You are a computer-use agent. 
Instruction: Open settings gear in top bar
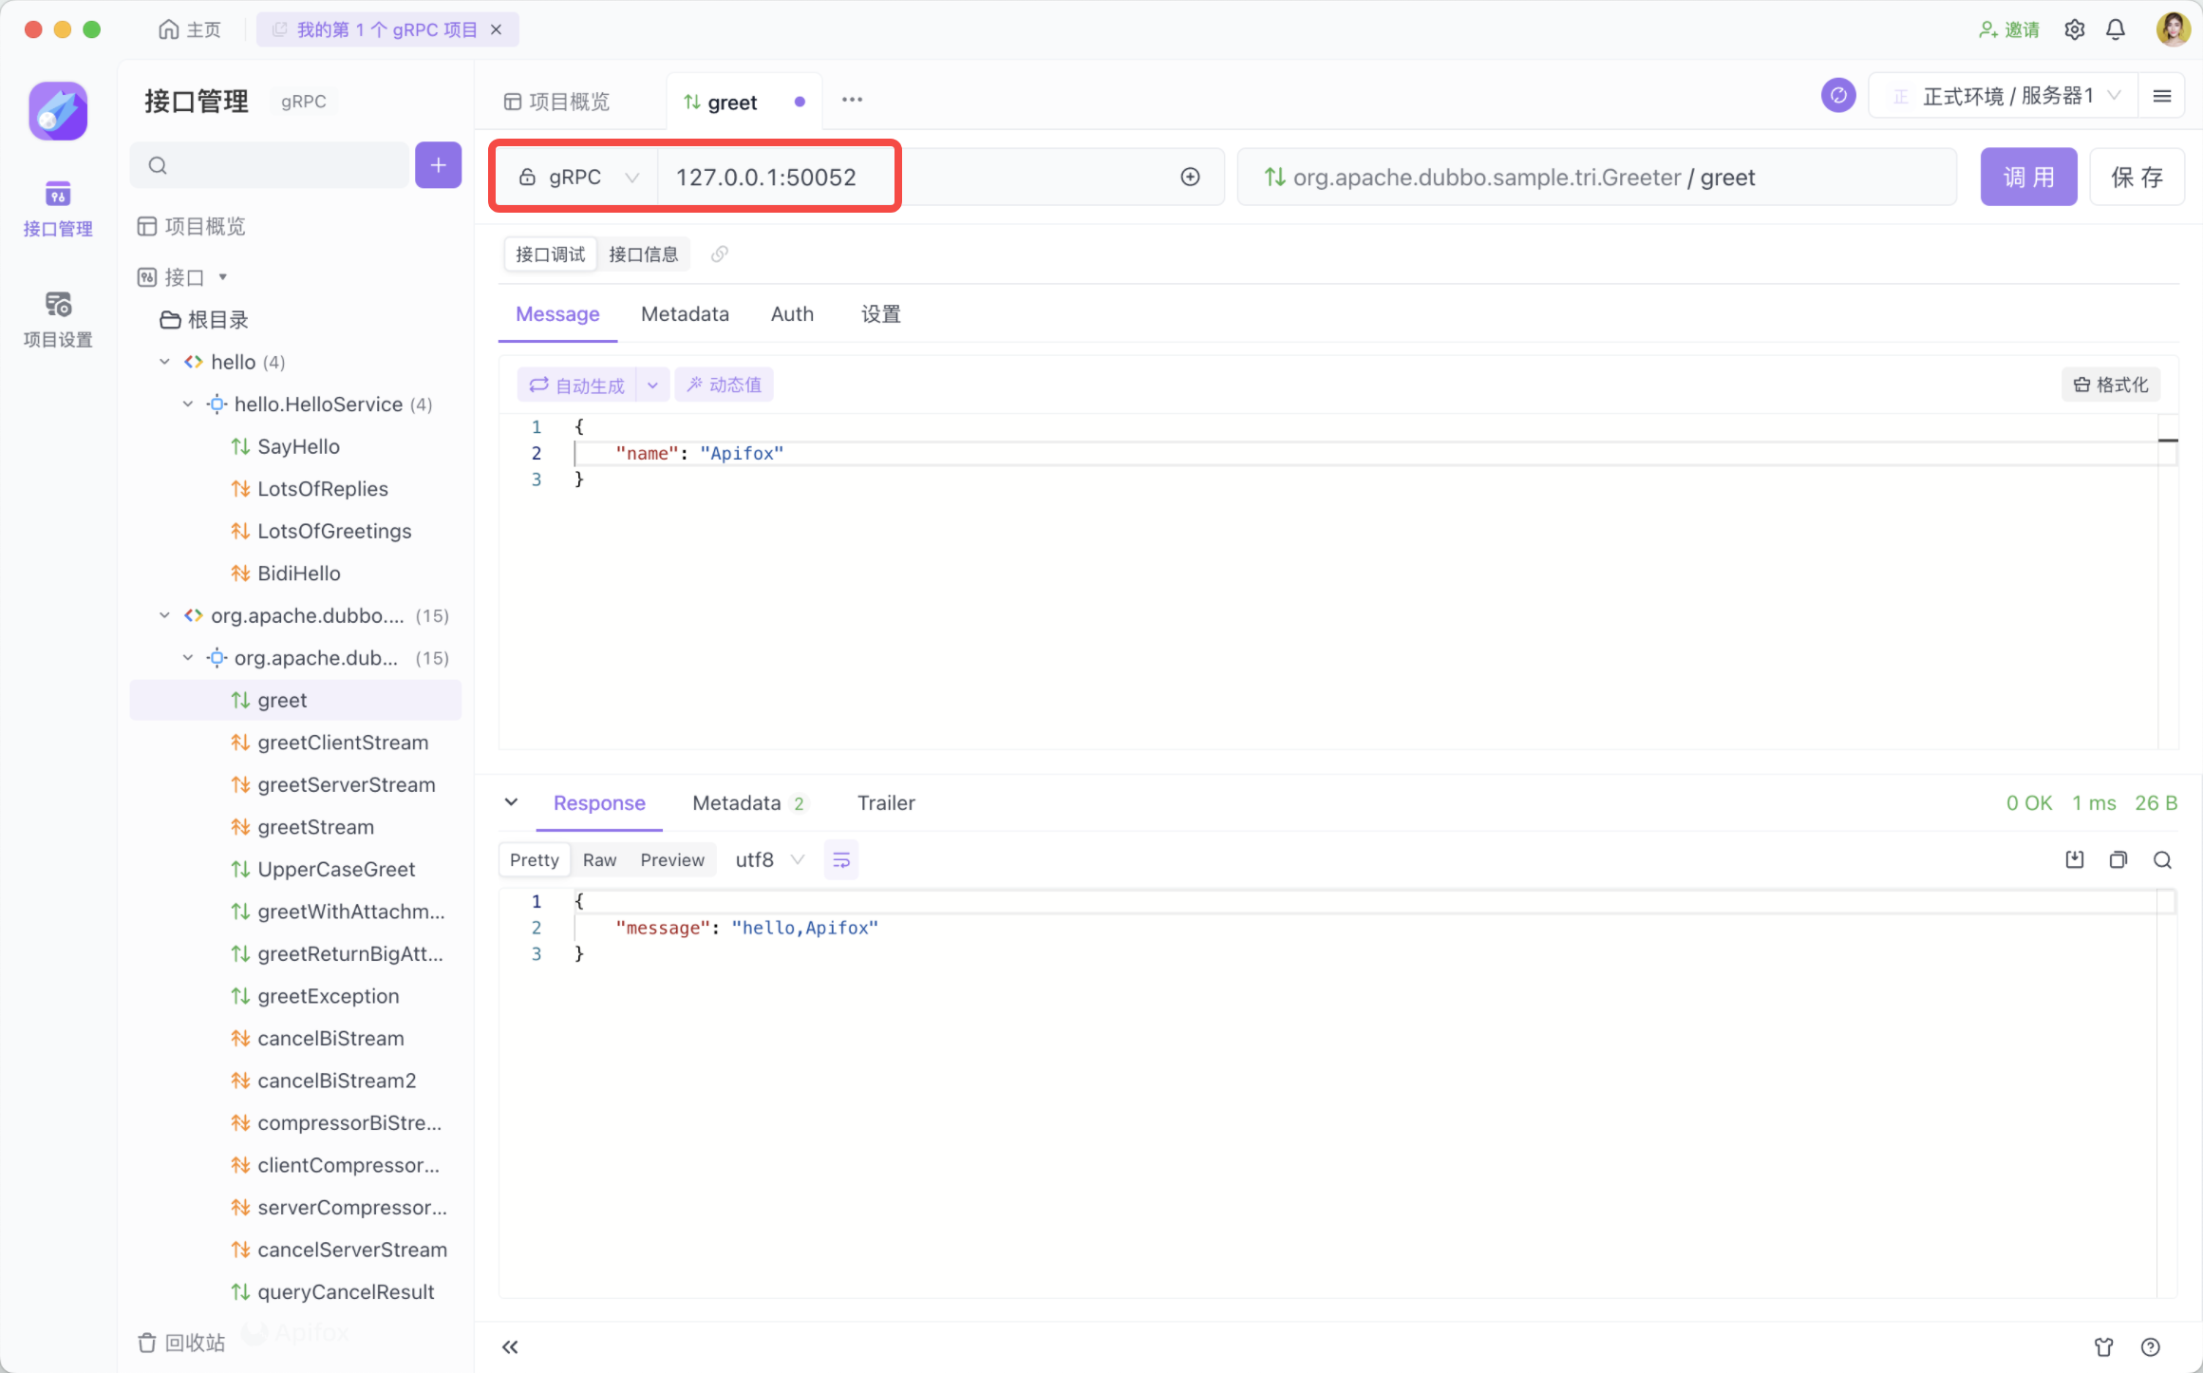[2075, 29]
